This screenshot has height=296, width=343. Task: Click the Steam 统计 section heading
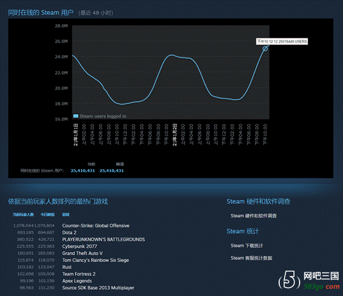coord(243,231)
